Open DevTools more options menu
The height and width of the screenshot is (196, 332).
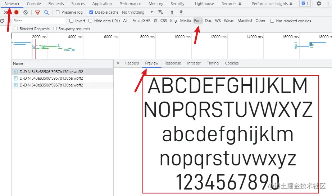[328, 3]
